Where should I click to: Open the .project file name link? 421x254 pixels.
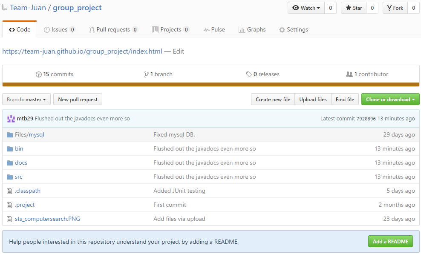pos(25,205)
